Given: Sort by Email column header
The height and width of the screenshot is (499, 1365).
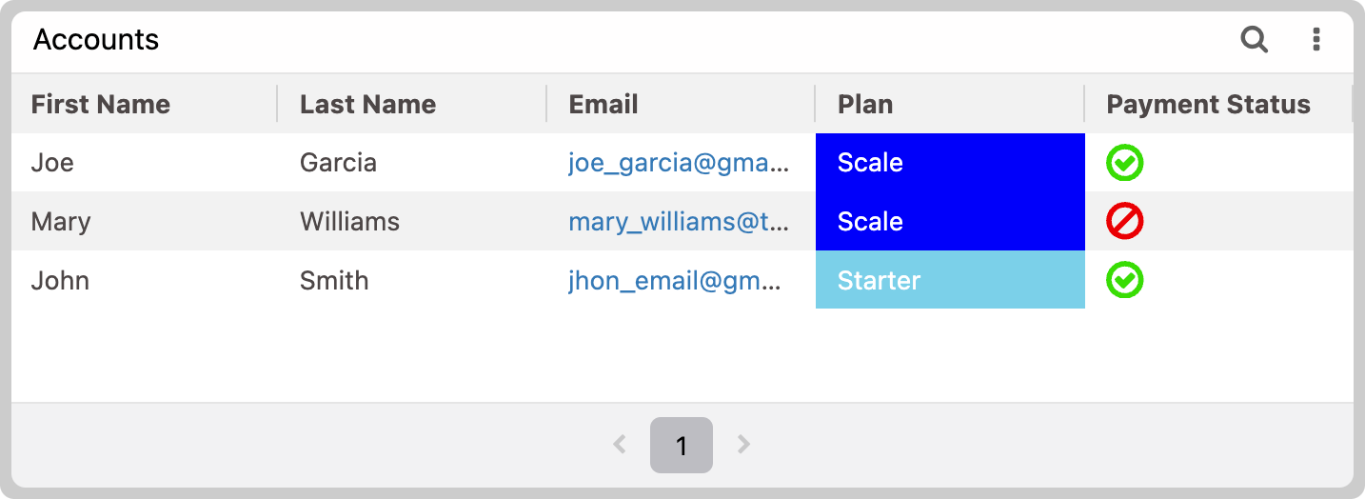Looking at the screenshot, I should click(x=603, y=104).
